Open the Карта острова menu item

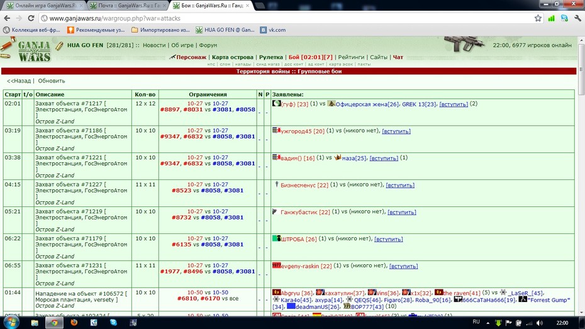(x=233, y=57)
